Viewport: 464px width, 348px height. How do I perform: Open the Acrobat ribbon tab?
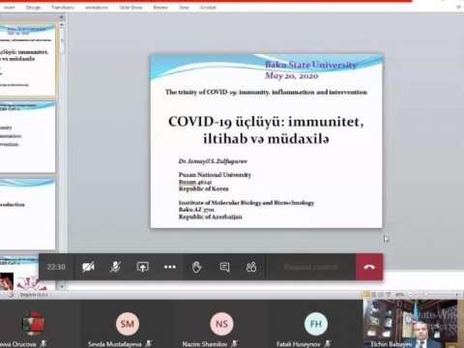click(208, 7)
